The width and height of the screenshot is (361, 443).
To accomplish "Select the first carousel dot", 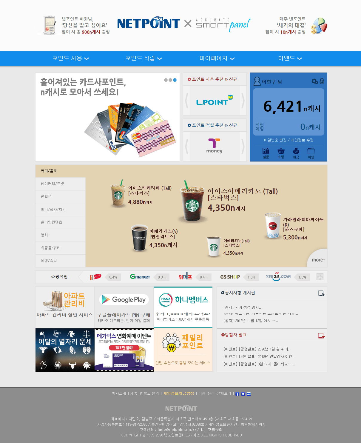I will pyautogui.click(x=166, y=80).
